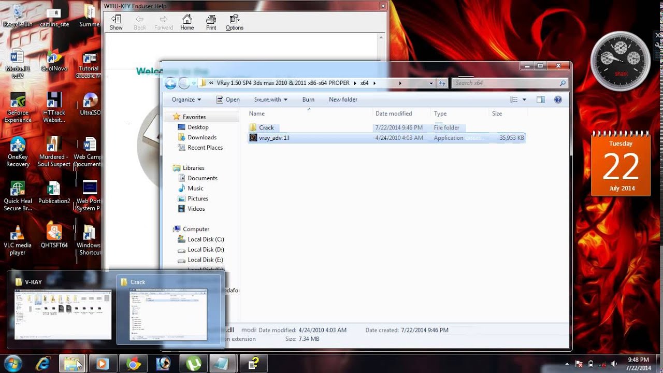Select the Pictures library
Image resolution: width=663 pixels, height=373 pixels.
click(x=198, y=198)
